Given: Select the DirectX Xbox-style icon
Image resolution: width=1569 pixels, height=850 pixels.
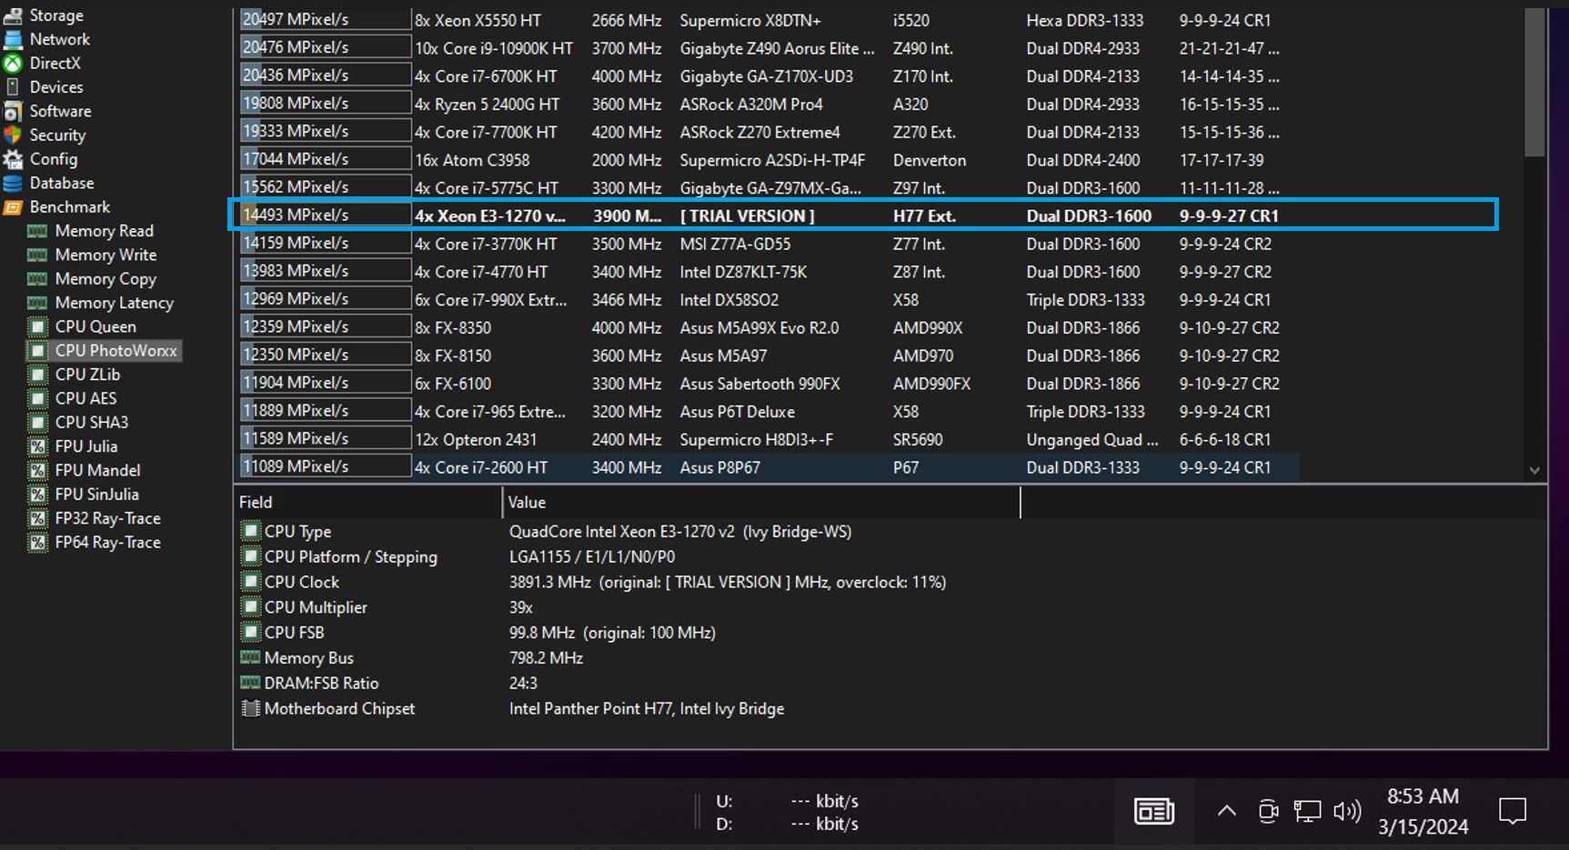Looking at the screenshot, I should click(x=13, y=63).
